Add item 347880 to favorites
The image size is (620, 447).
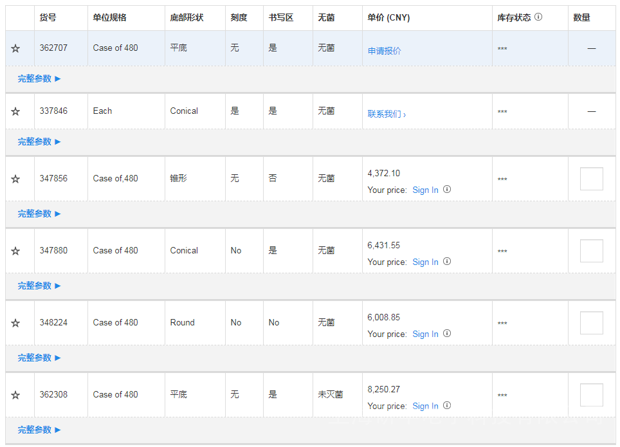tap(15, 251)
